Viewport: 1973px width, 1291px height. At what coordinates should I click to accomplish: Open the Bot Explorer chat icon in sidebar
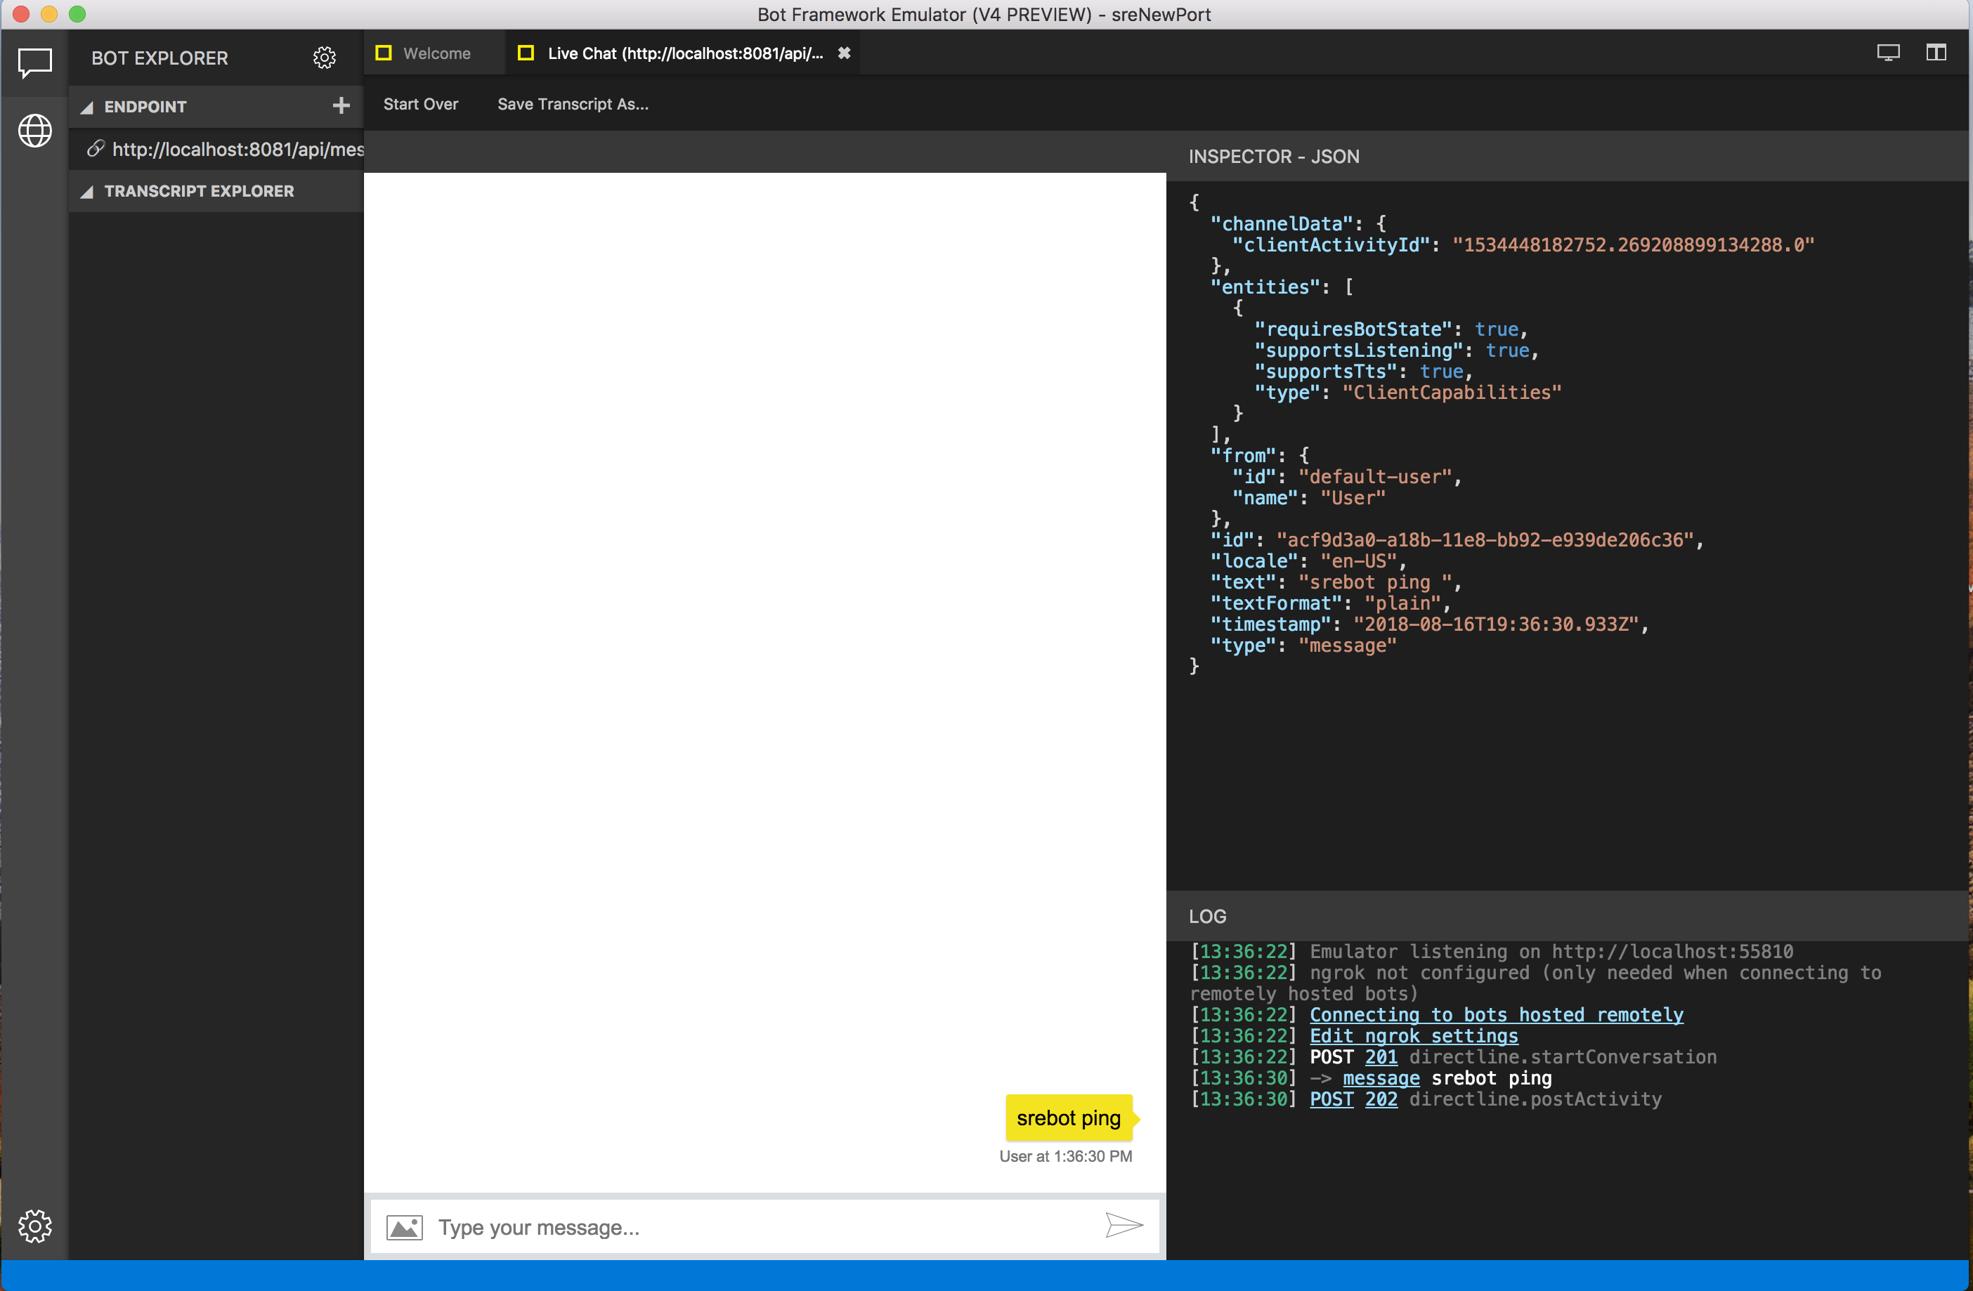pos(35,62)
